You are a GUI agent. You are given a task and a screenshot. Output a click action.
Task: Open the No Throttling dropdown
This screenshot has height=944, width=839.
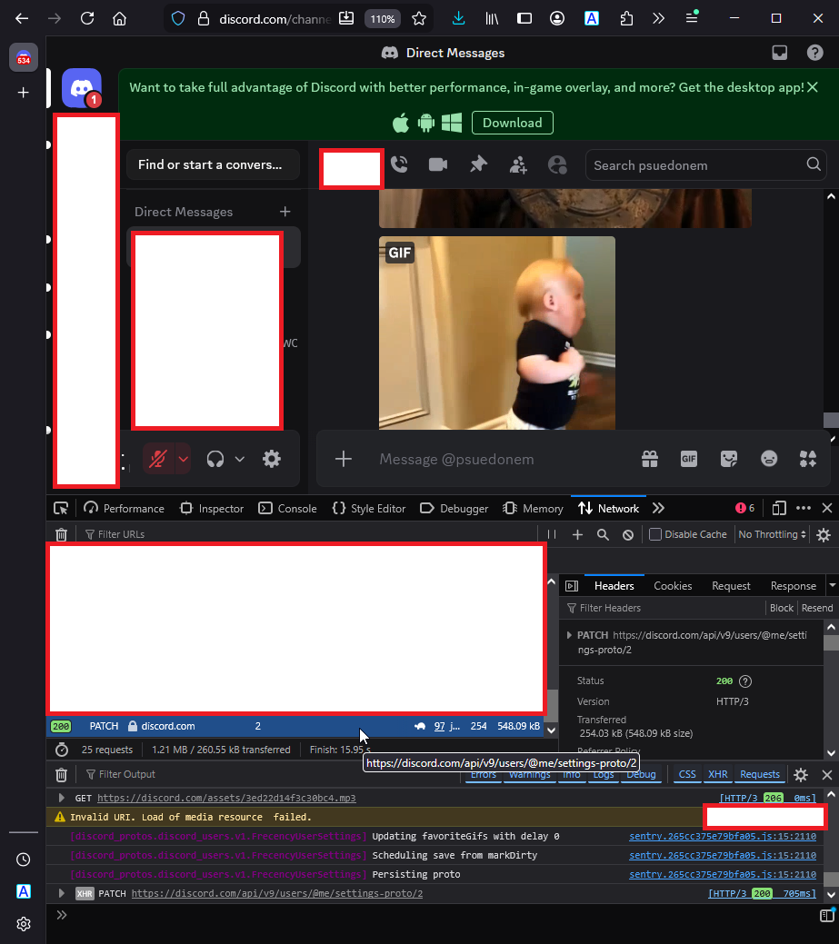coord(773,534)
